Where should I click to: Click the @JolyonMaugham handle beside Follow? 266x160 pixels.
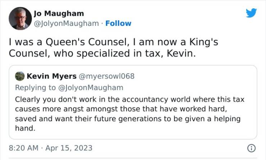coord(66,23)
